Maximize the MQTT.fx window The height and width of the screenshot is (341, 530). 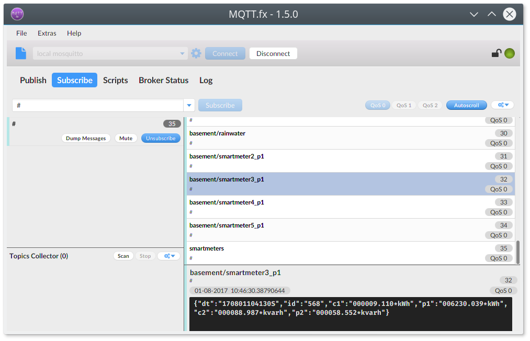click(492, 14)
